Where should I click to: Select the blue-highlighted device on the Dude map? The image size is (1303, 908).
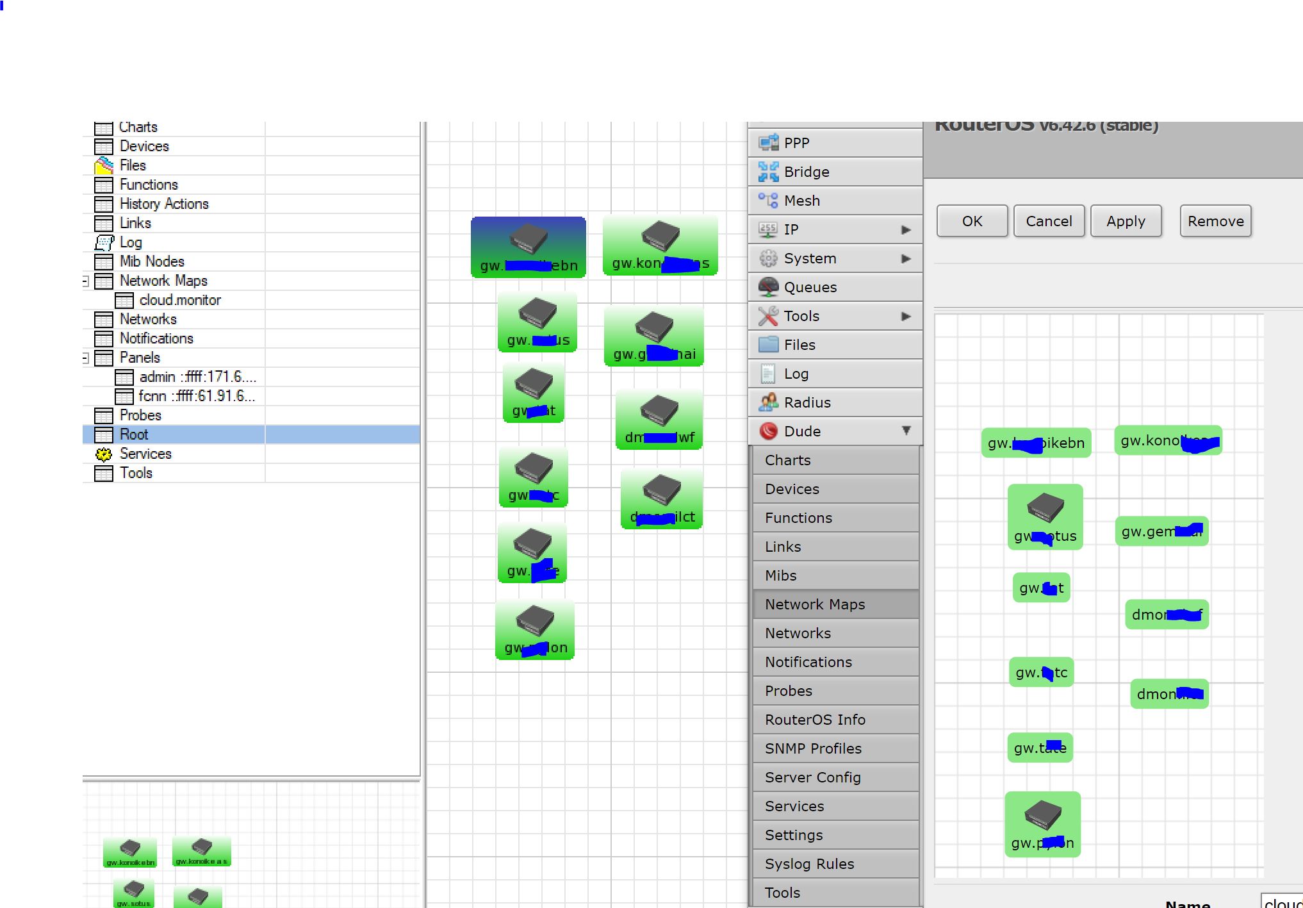[529, 247]
